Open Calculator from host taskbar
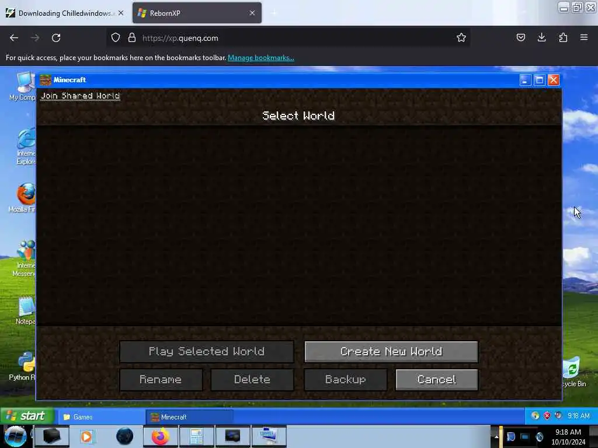 click(x=196, y=436)
